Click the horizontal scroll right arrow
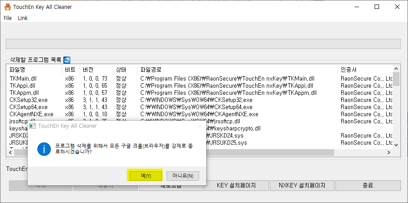The height and width of the screenshot is (203, 408). pos(389,153)
